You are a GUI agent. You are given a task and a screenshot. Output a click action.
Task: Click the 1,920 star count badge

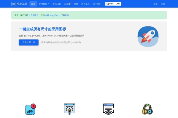(x=117, y=4)
